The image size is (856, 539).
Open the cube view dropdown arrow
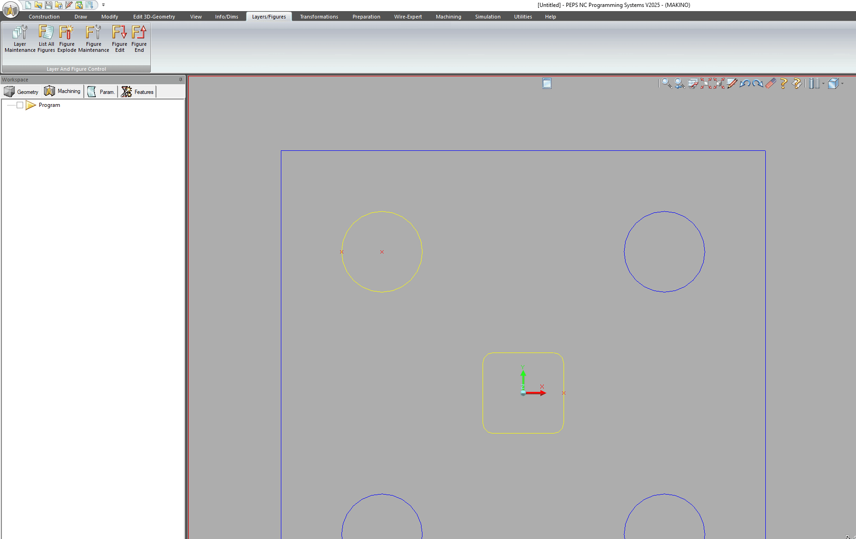pos(842,84)
